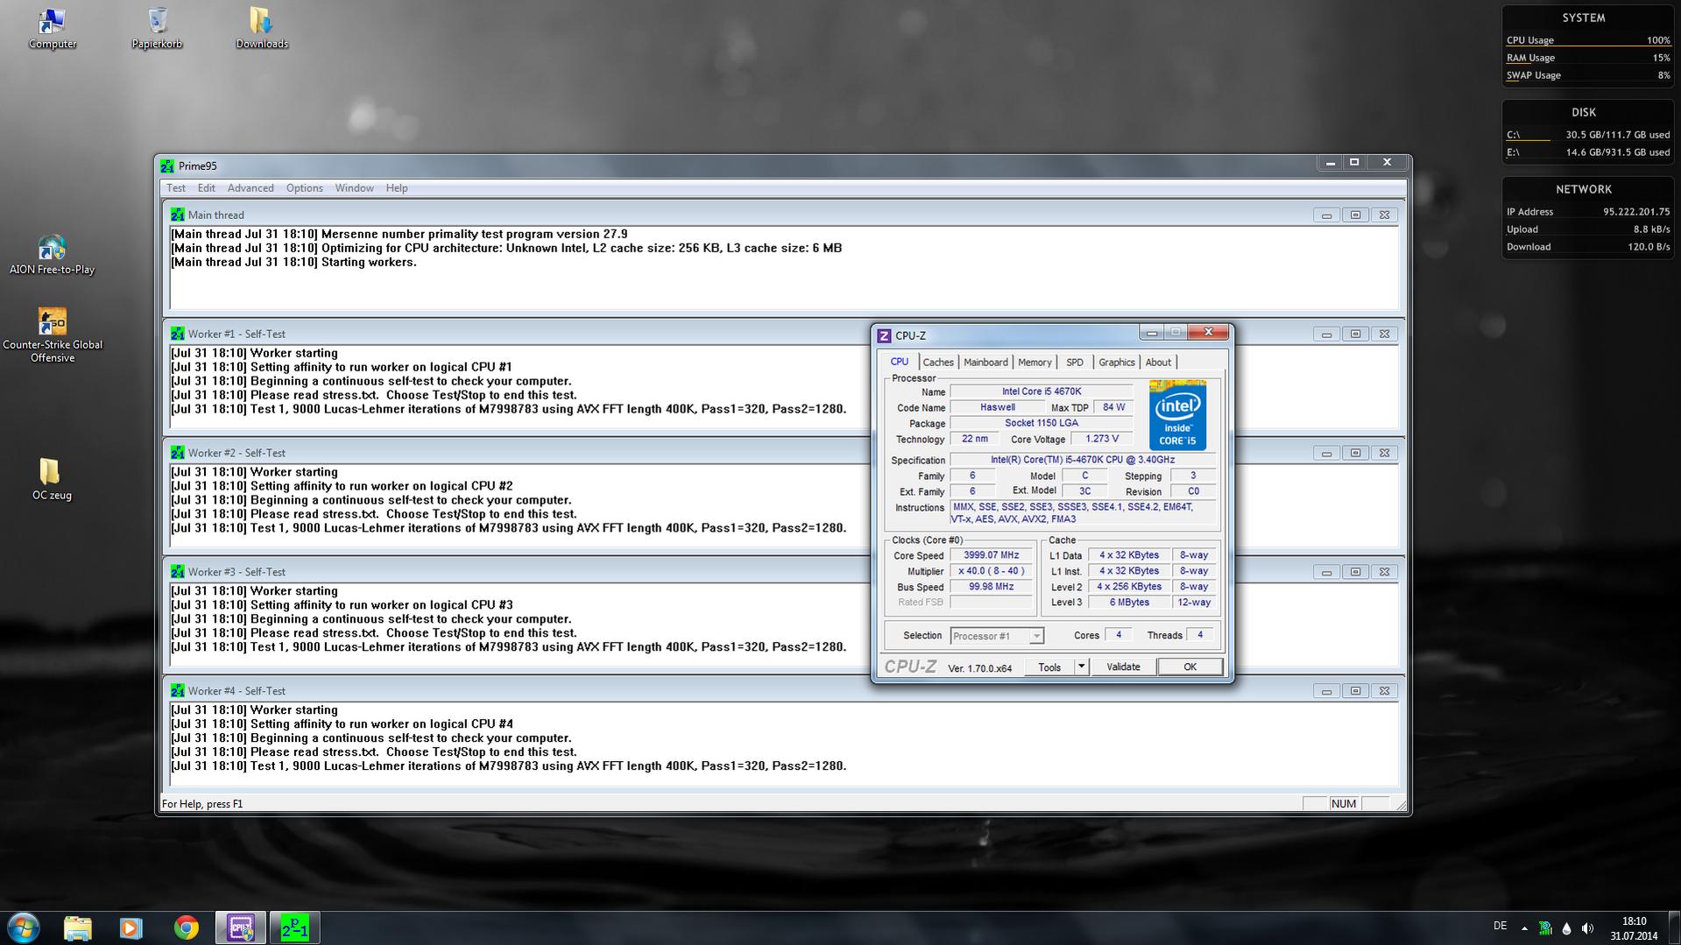Maximize the Prime95 main window
The height and width of the screenshot is (945, 1681).
click(1354, 163)
